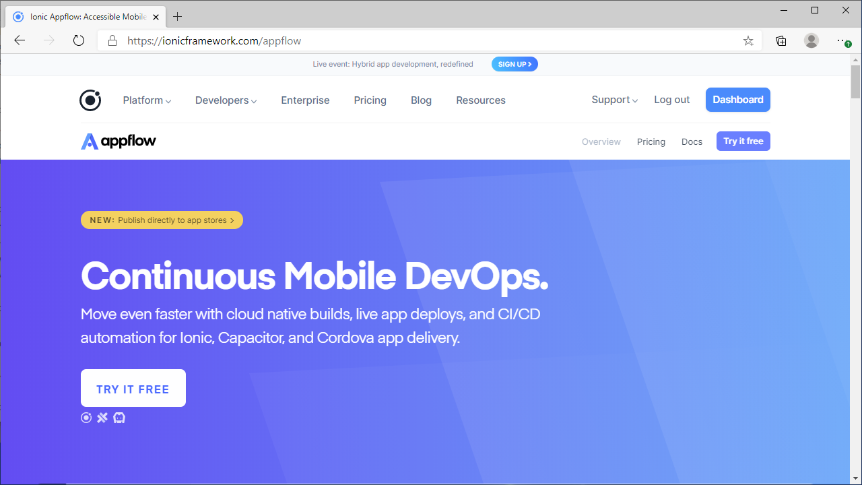Open the Enterprise navigation item

tap(305, 100)
